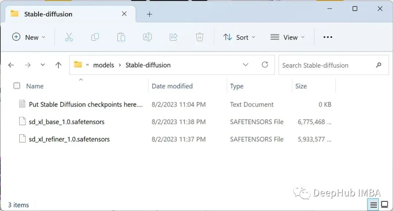Click the models breadcrumb
Image resolution: width=393 pixels, height=211 pixels.
click(x=103, y=65)
